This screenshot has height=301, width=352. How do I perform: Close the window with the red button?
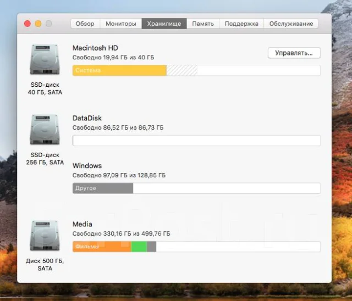[28, 24]
